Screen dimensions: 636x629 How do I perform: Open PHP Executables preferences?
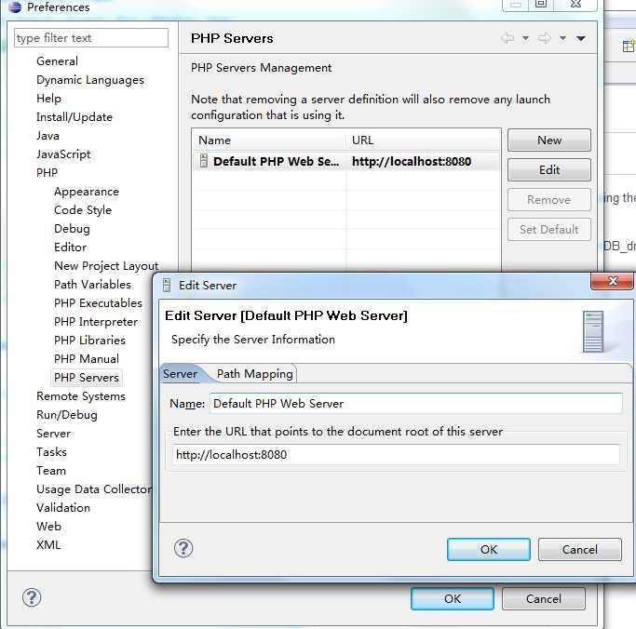click(98, 303)
